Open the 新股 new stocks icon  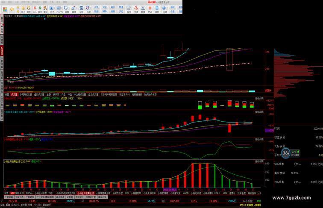coord(157,9)
